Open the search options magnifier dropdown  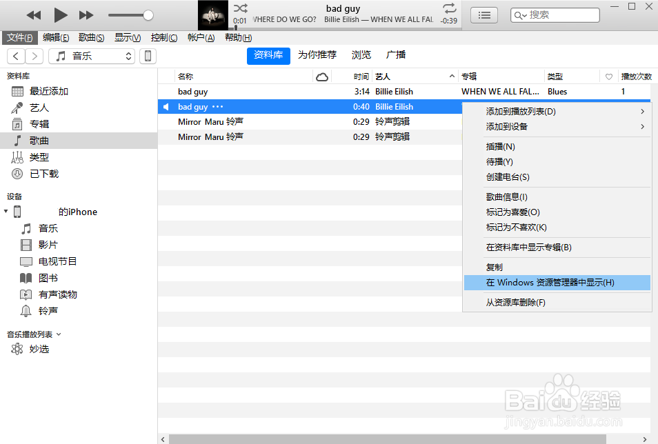tap(520, 16)
